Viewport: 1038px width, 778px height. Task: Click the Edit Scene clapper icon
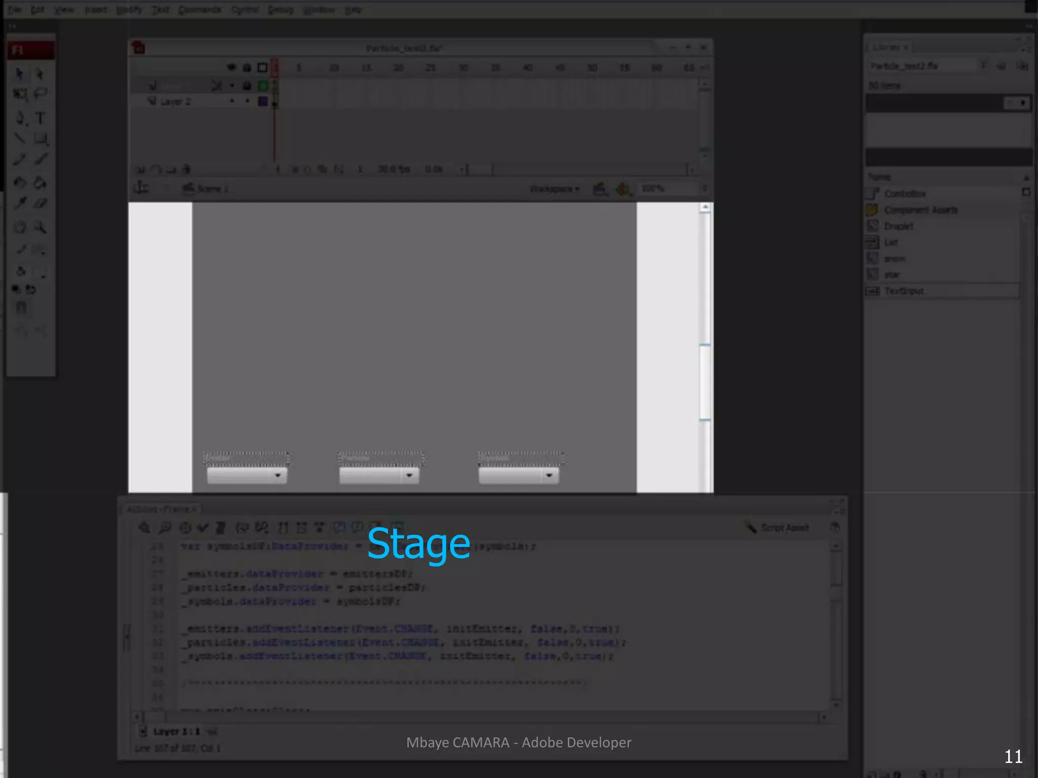point(600,189)
